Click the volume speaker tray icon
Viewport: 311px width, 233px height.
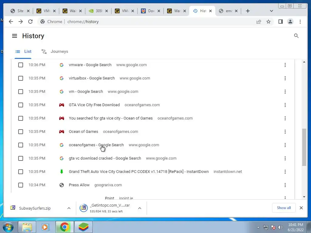coord(280,227)
